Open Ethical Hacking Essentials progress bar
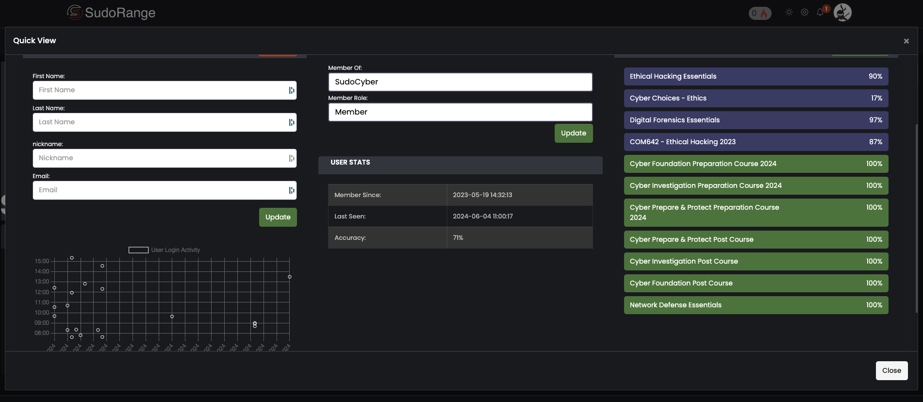923x402 pixels. tap(756, 76)
